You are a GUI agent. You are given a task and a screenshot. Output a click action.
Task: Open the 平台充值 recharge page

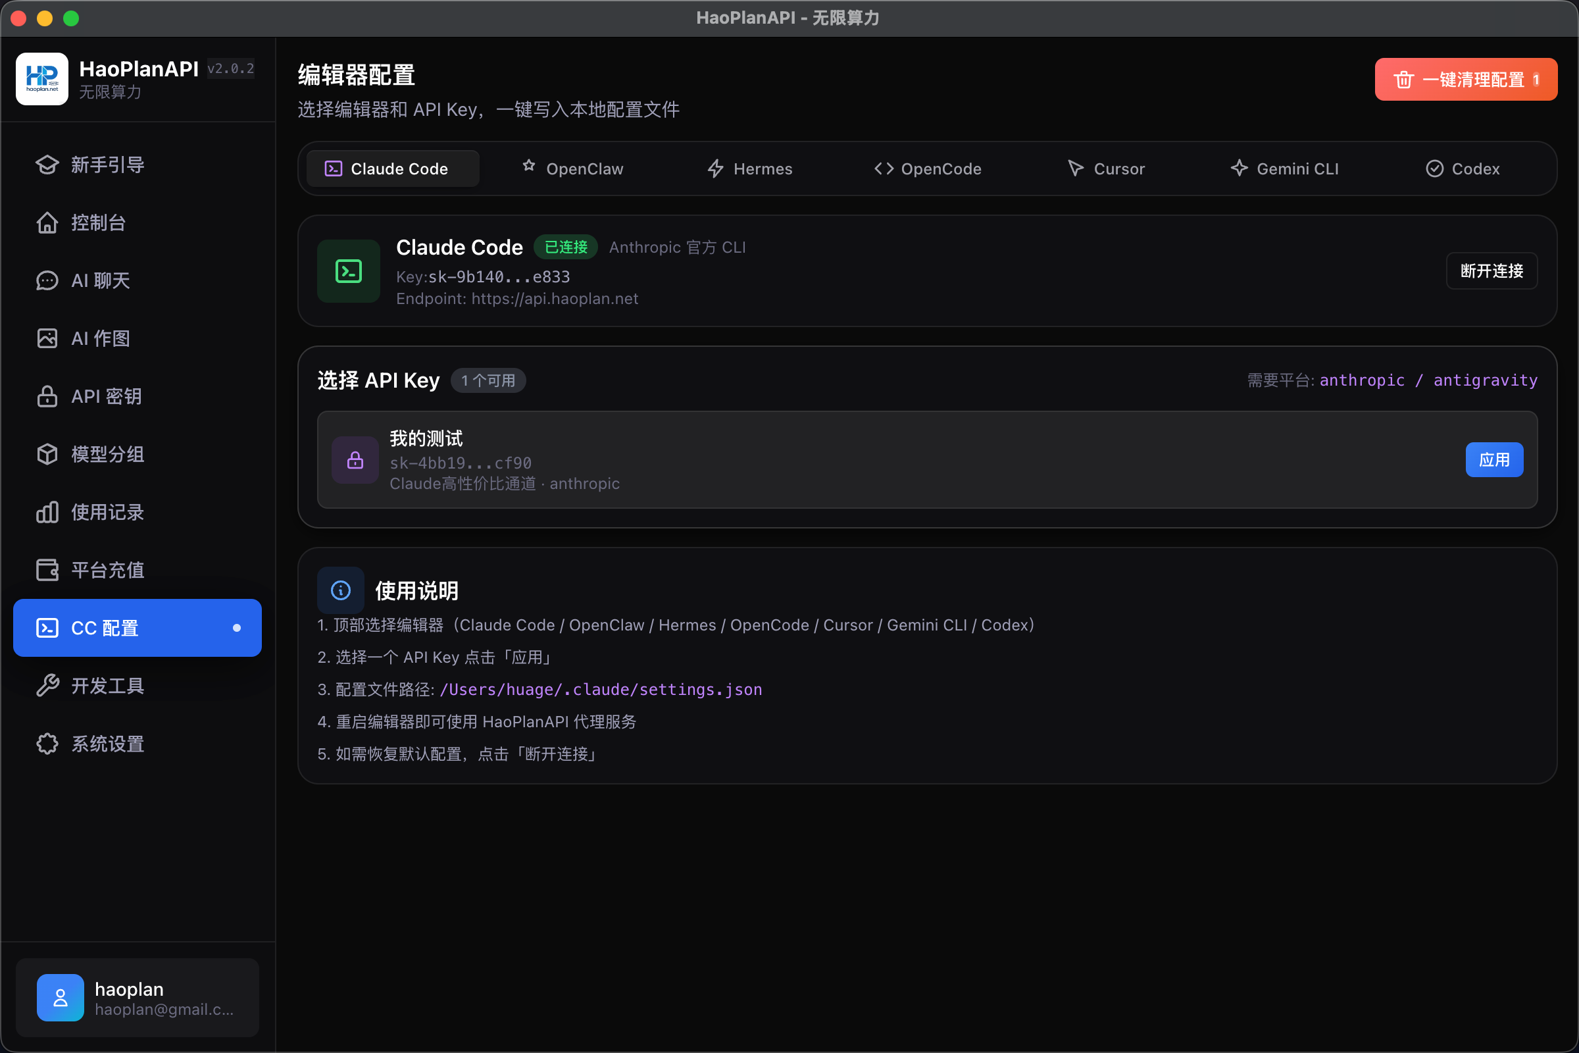(x=138, y=570)
